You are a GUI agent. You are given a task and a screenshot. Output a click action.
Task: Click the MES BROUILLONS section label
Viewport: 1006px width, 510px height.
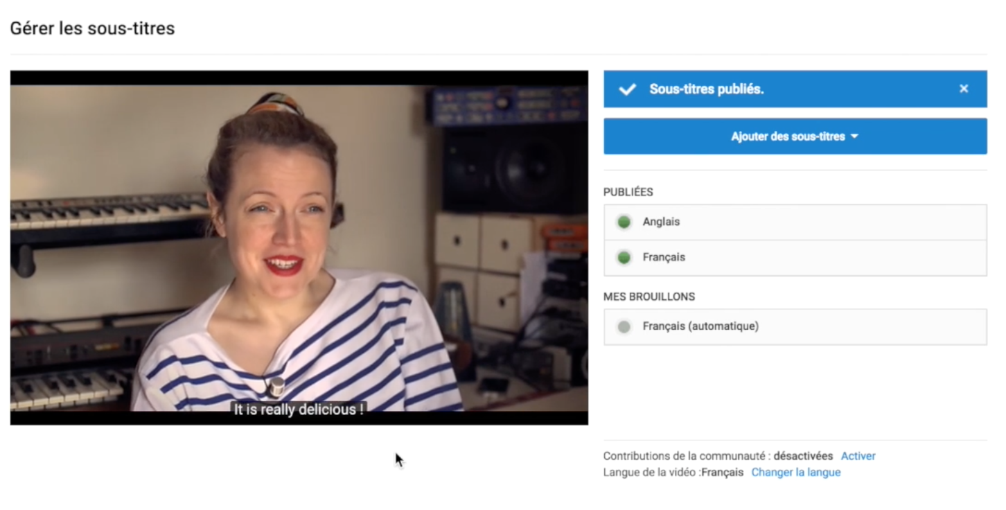pos(648,297)
